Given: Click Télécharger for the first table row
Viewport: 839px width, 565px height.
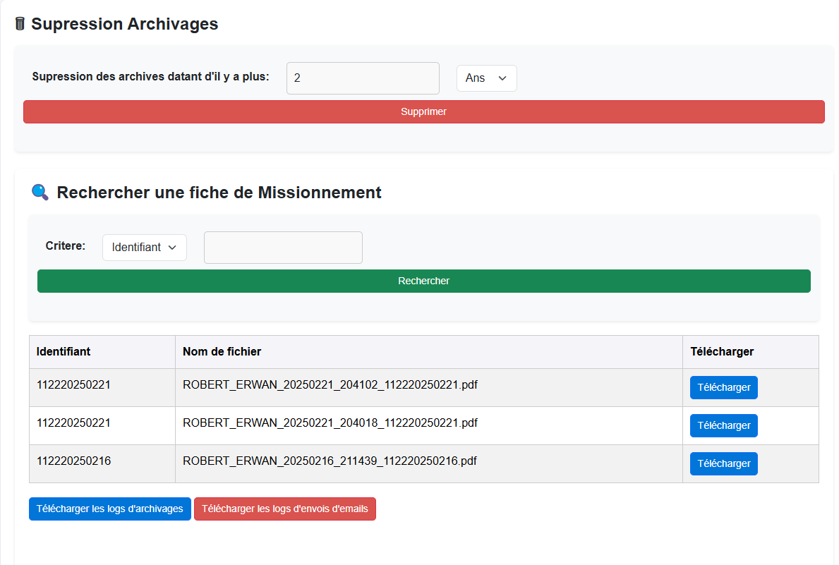Looking at the screenshot, I should pyautogui.click(x=723, y=387).
